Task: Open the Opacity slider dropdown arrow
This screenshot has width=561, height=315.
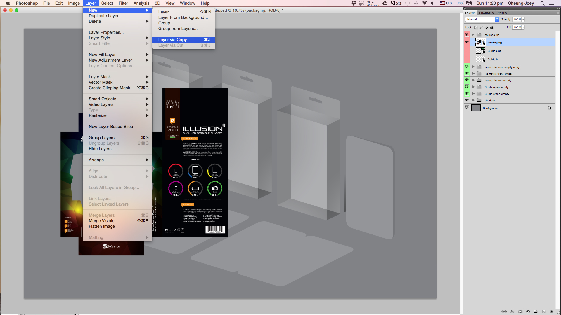Action: (x=523, y=20)
